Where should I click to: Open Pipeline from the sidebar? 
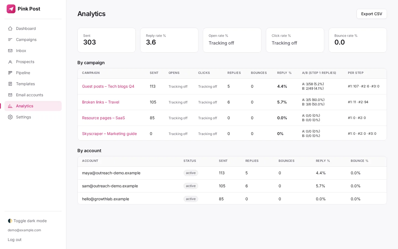(x=33, y=73)
